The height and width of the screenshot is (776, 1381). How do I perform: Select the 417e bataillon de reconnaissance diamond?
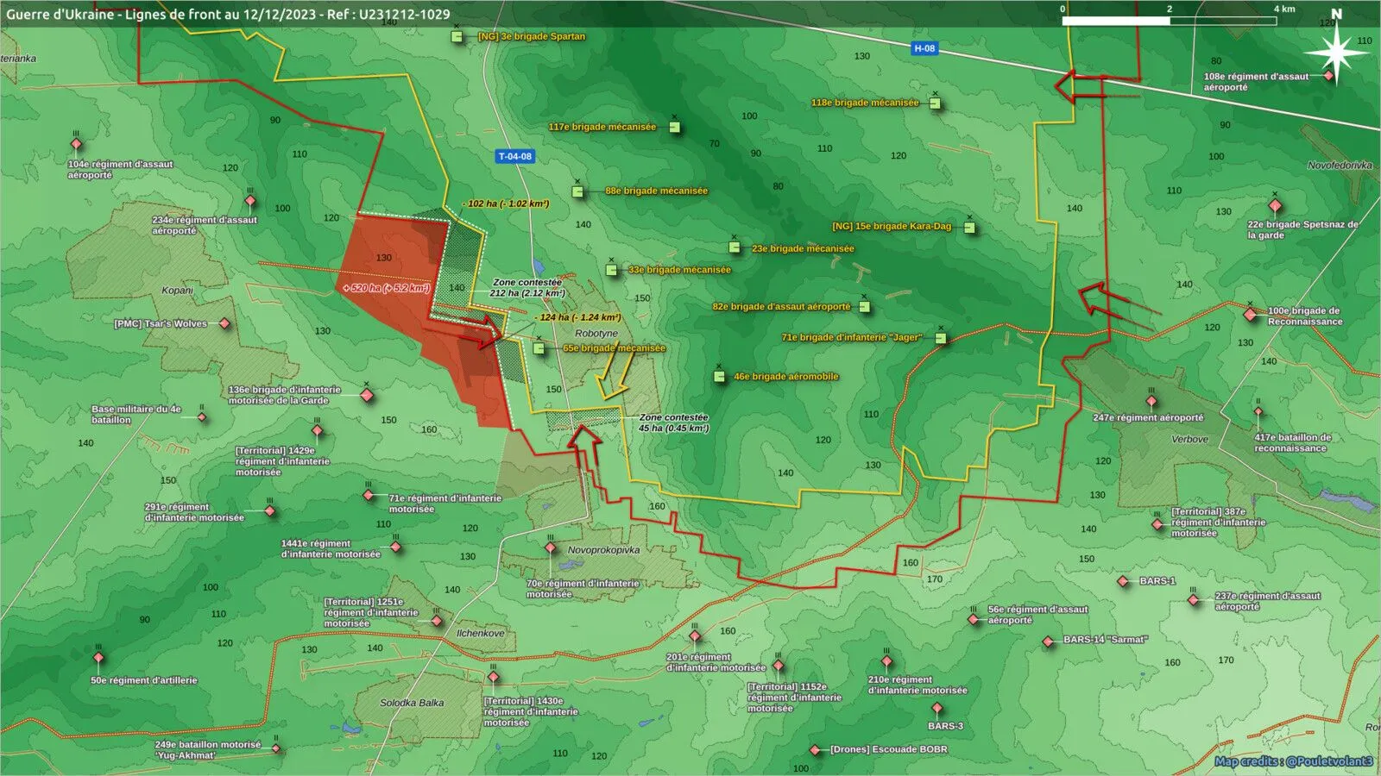pyautogui.click(x=1258, y=412)
